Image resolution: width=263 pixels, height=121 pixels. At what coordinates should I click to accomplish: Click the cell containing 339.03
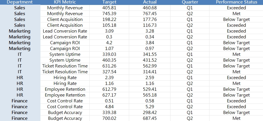(x=109, y=54)
